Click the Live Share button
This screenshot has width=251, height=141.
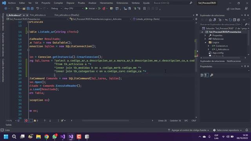click(x=234, y=9)
